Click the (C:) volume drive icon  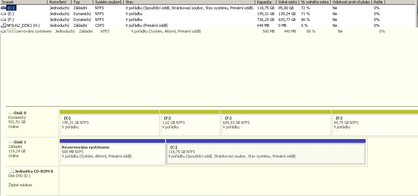pos(3,8)
